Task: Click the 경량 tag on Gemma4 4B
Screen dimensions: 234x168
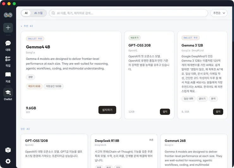Action: (30, 77)
